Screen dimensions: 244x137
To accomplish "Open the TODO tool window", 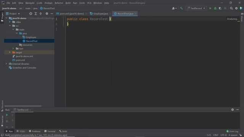I will [x=21, y=131].
